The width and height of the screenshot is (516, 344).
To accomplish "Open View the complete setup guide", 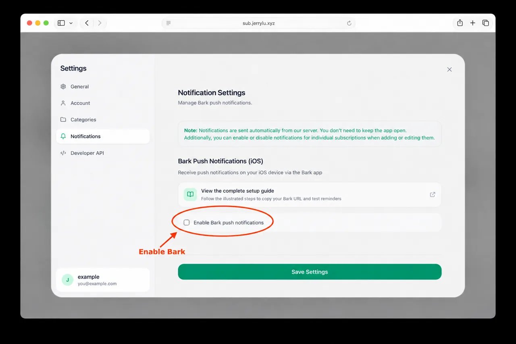I will coord(310,195).
